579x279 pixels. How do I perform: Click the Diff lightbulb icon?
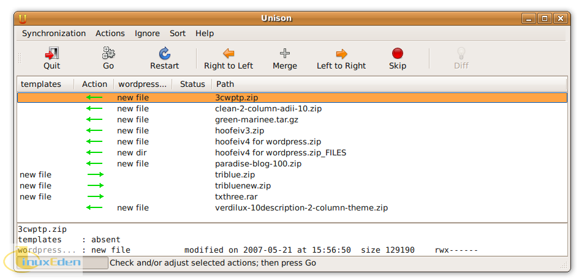461,53
